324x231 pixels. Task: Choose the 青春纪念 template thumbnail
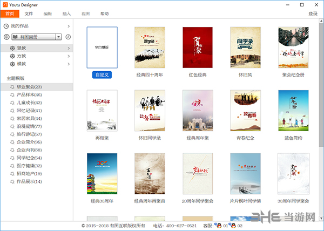pyautogui.click(x=246, y=111)
